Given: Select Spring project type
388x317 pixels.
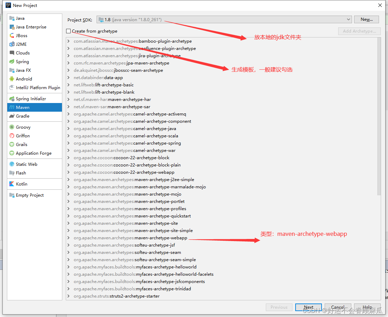Looking at the screenshot, I should 35,61.
